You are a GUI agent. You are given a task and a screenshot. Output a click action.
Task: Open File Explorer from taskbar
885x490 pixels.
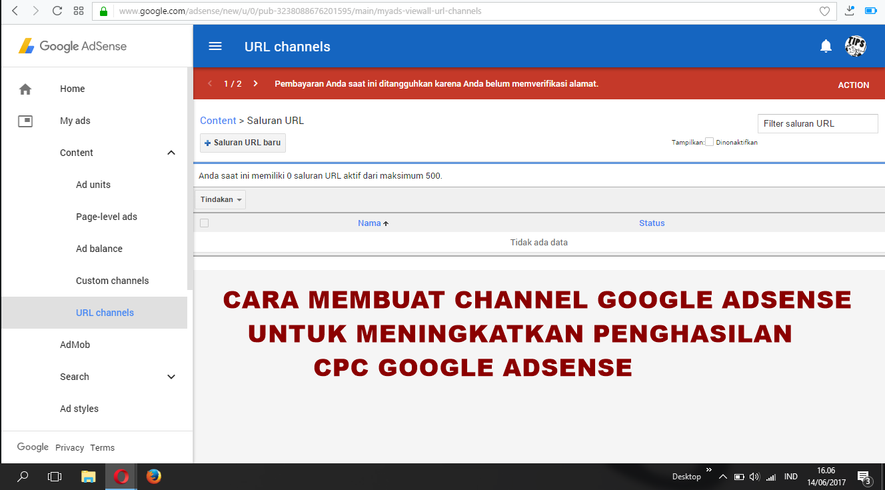tap(88, 477)
